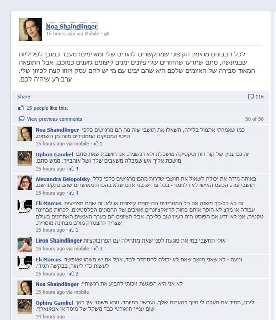Click Liron Shaindlinger's name link

(x=59, y=241)
